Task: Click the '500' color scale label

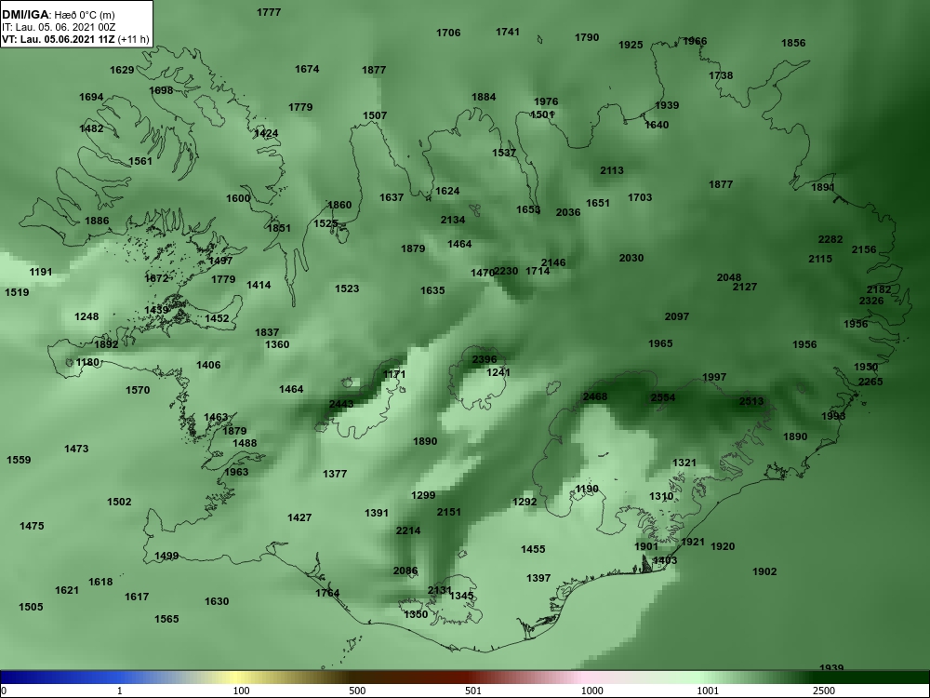Action: coord(357,691)
